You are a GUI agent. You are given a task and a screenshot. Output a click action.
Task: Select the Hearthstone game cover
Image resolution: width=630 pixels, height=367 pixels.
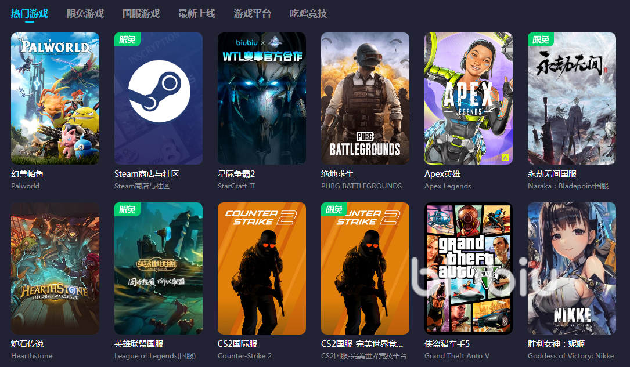pos(55,268)
